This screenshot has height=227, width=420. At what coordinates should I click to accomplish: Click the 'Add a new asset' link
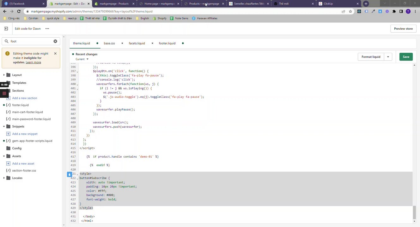23,164
